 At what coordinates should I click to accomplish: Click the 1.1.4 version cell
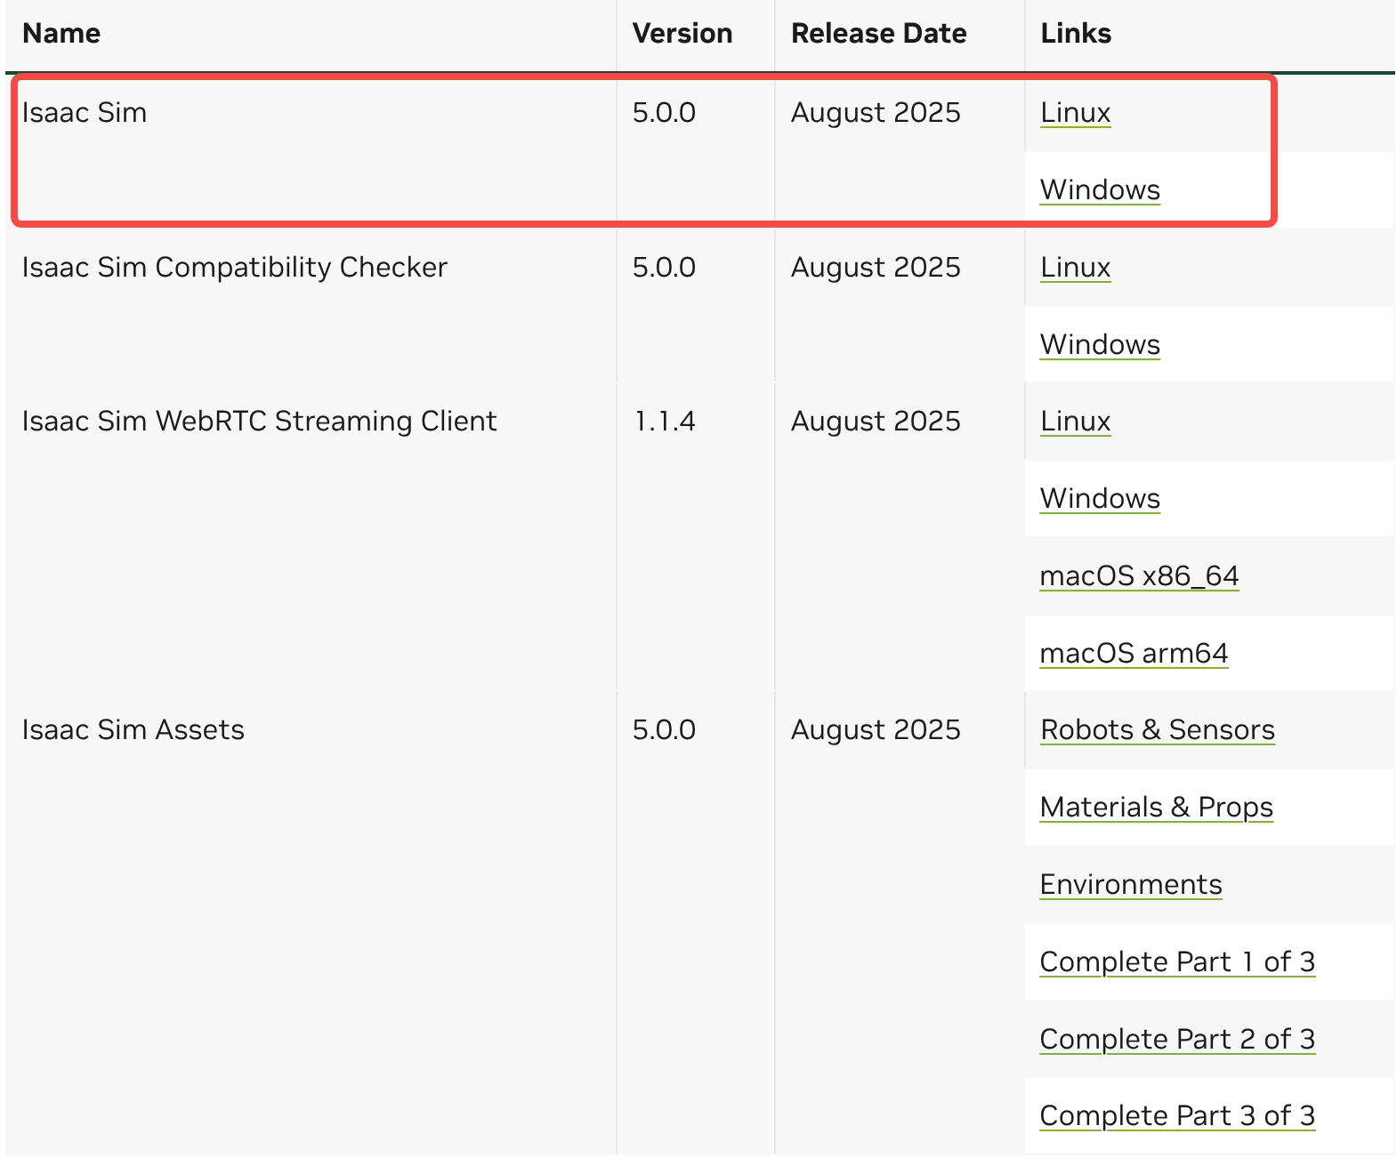(x=664, y=422)
